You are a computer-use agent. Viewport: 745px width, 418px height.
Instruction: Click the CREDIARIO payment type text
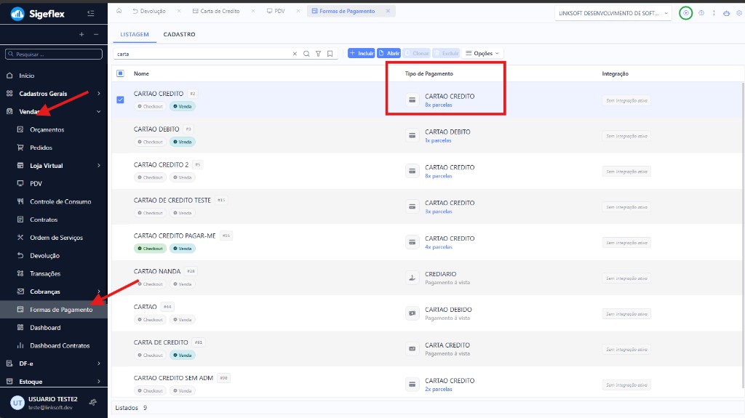click(440, 274)
